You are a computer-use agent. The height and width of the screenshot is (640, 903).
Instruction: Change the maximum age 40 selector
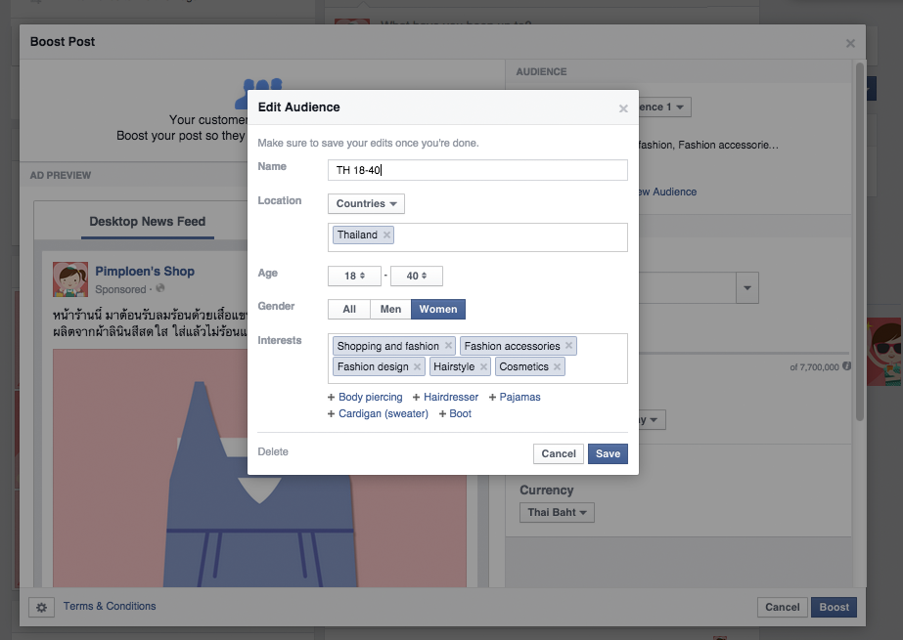417,276
